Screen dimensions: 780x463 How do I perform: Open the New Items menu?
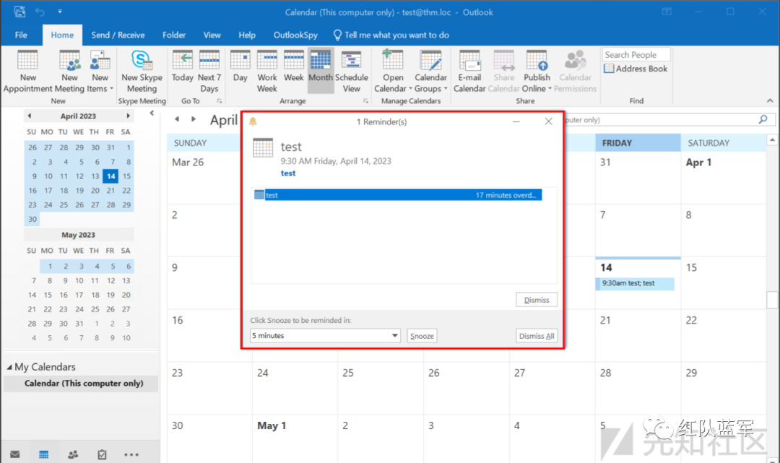click(100, 72)
